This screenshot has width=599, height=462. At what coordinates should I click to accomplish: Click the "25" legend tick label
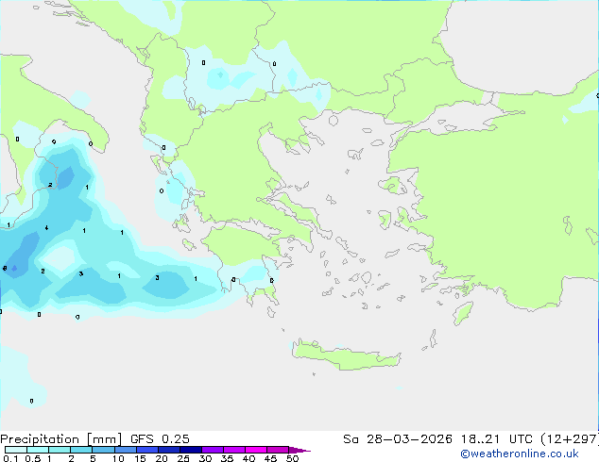coord(183,458)
